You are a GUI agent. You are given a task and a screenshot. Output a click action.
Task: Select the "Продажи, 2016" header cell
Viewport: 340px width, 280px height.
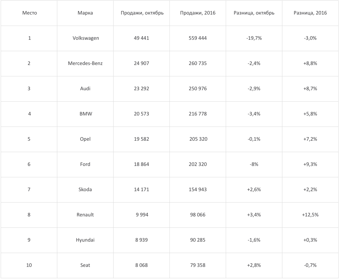[198, 13]
